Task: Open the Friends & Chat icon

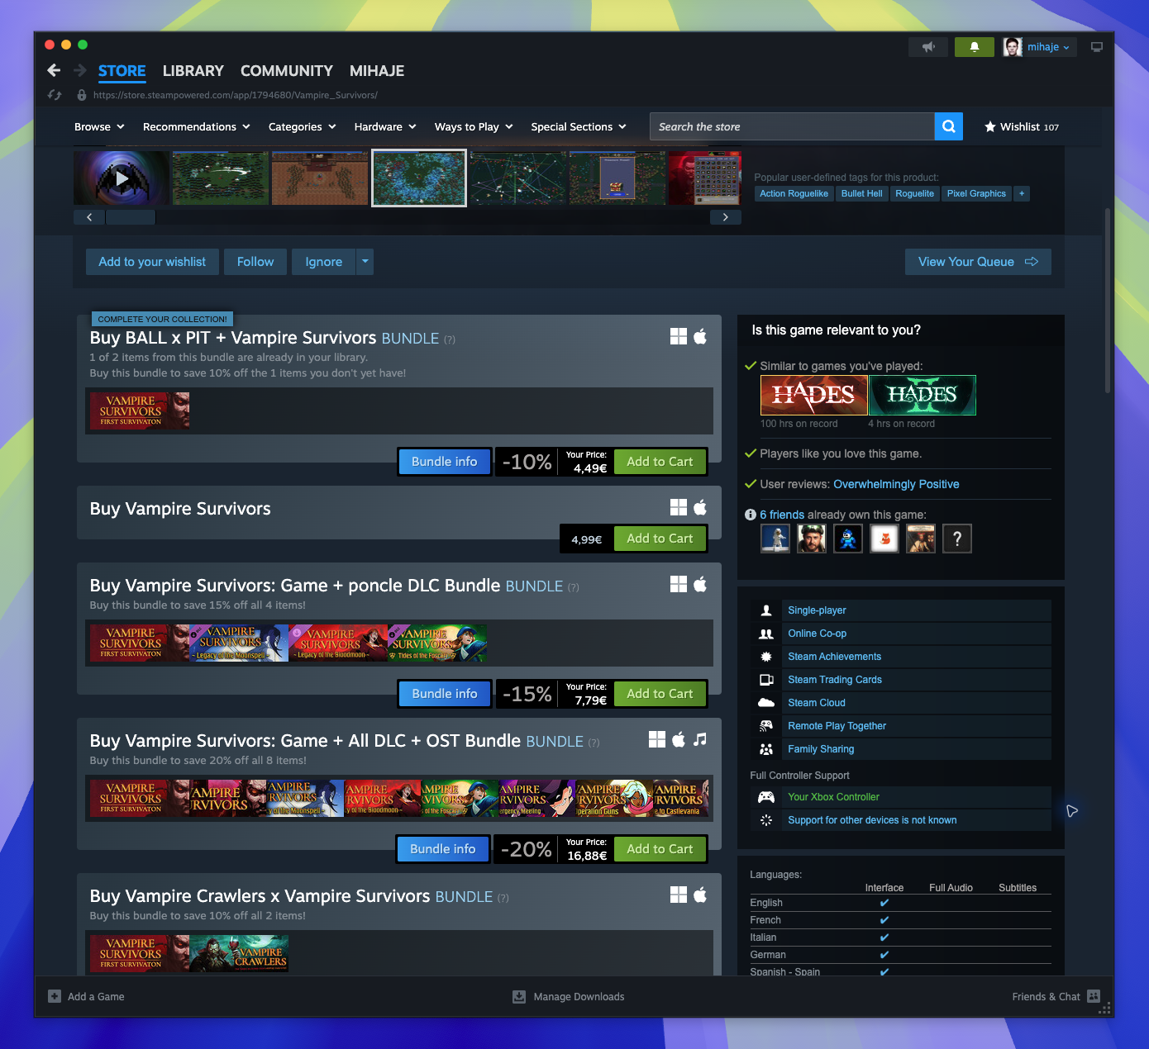Action: point(1094,996)
